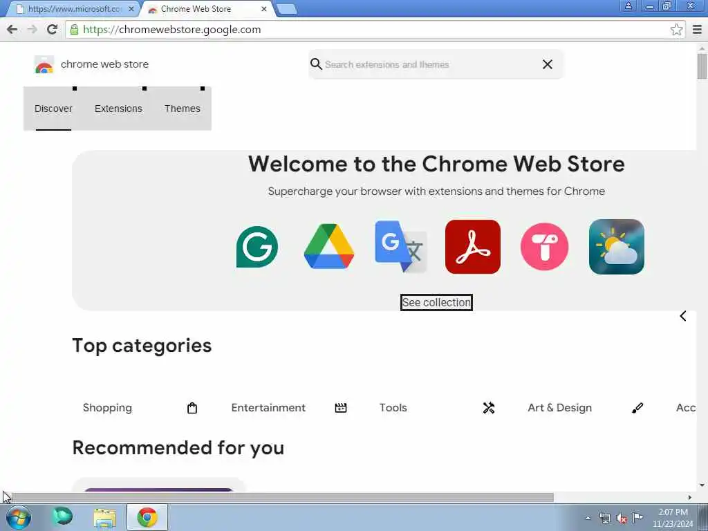The image size is (708, 531).
Task: Click the Action Center flag icon
Action: 637,517
